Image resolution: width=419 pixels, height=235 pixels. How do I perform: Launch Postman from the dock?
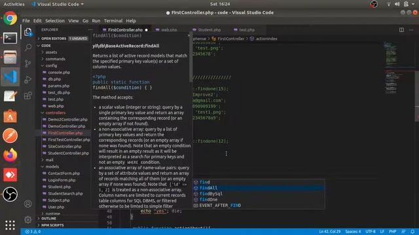coord(10,136)
